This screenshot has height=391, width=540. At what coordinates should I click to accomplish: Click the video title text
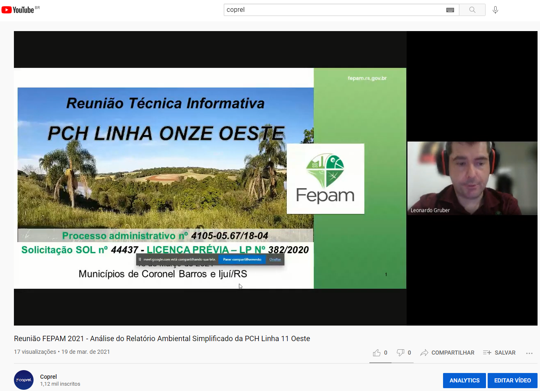click(x=162, y=339)
